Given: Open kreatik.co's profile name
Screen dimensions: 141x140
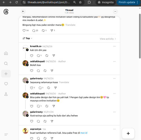Looking at the screenshot, I should coord(36,46).
